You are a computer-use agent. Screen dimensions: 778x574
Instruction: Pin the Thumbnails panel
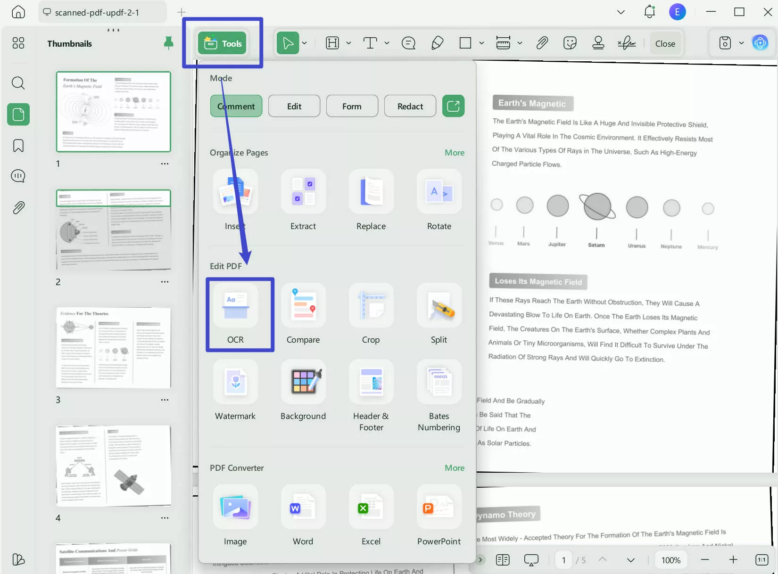168,43
